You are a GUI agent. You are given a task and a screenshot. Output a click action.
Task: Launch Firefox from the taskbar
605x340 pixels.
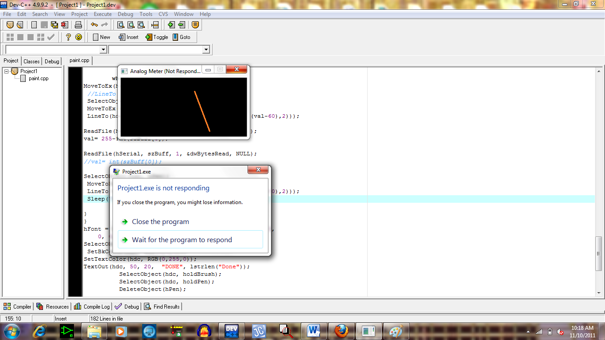pyautogui.click(x=341, y=331)
